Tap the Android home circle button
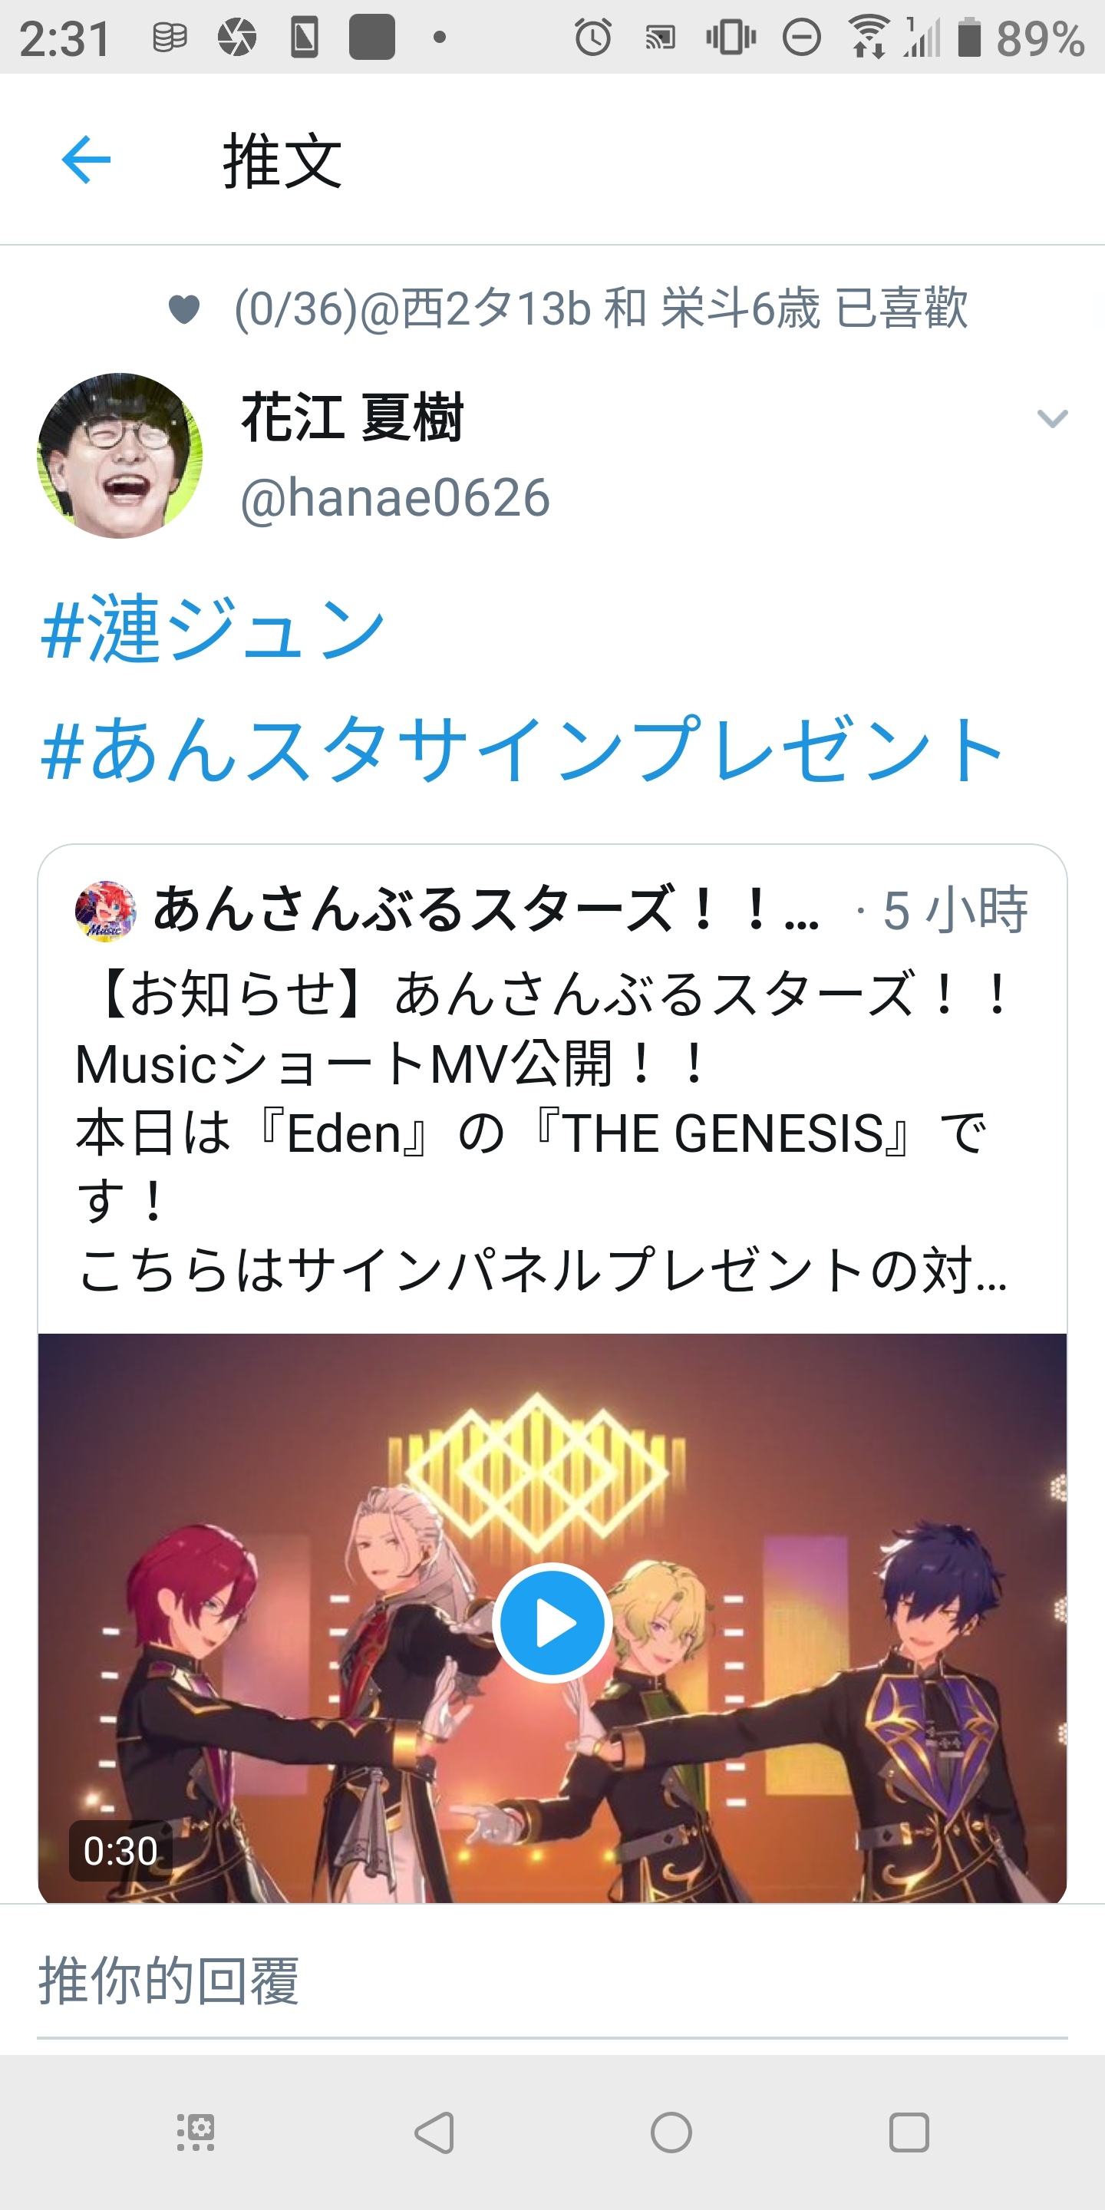Viewport: 1105px width, 2210px height. point(671,2132)
